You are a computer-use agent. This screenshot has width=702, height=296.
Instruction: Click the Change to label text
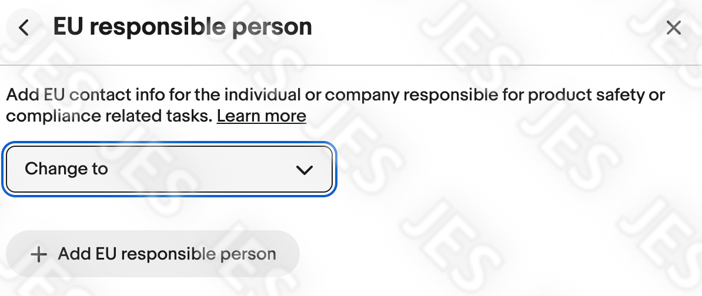pyautogui.click(x=66, y=169)
